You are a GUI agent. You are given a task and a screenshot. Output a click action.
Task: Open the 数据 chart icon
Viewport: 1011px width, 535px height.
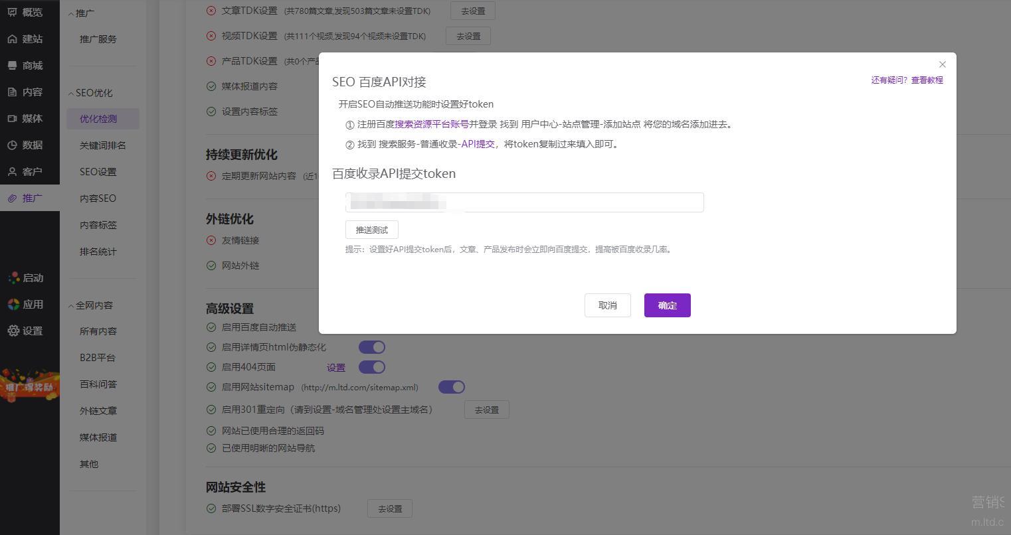point(12,145)
